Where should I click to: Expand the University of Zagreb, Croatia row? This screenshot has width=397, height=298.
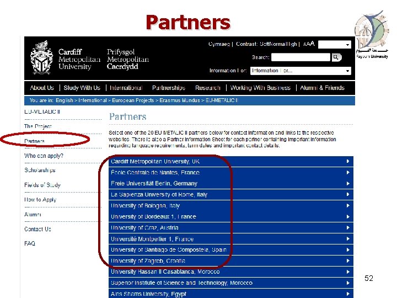click(230, 260)
